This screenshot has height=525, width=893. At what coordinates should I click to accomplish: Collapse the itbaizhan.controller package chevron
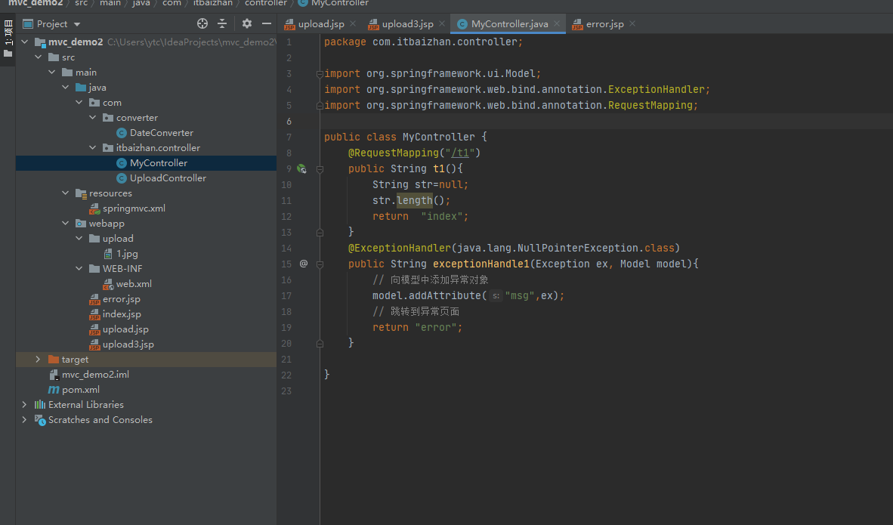point(93,147)
